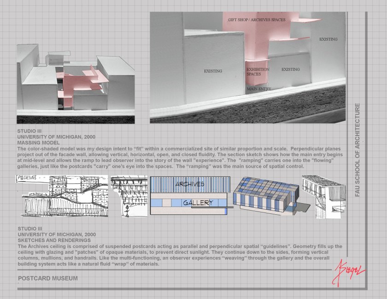387x299 pixels.
Task: Select the POSTCARD MUSEUM title text
Action: point(48,278)
